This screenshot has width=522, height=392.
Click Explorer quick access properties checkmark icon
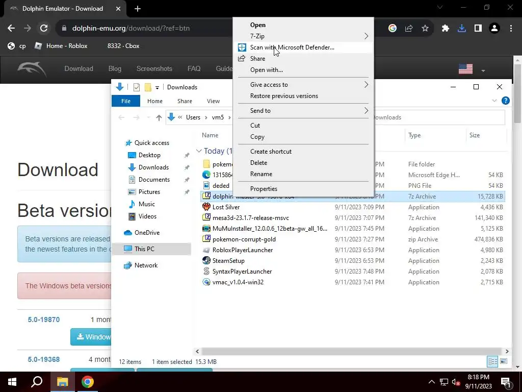point(137,87)
